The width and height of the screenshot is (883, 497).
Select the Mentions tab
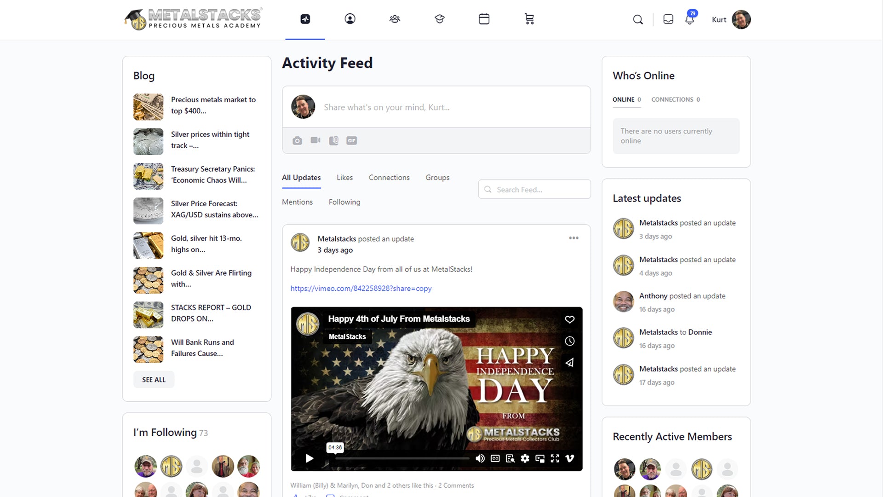[x=297, y=202]
